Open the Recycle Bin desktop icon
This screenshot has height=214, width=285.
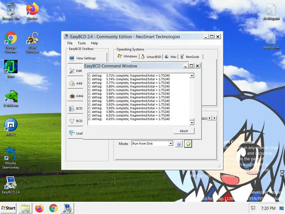[11, 11]
